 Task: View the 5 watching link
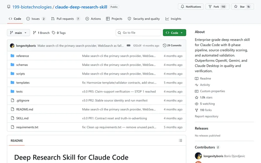pyautogui.click(x=205, y=104)
